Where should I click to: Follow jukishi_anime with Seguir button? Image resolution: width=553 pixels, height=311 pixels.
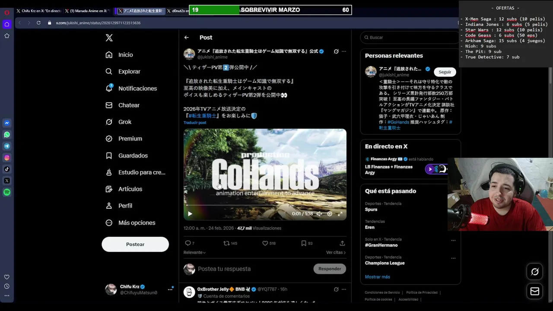click(x=445, y=72)
